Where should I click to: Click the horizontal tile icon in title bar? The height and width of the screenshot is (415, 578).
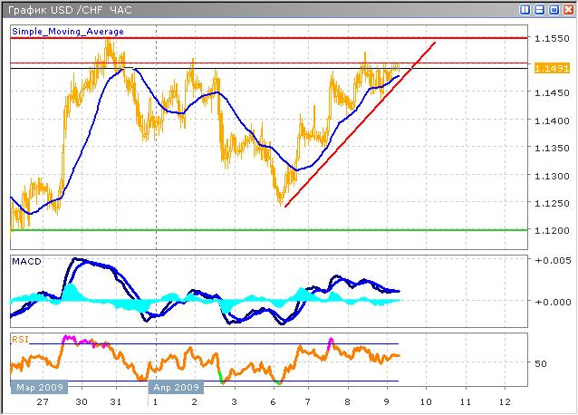click(540, 9)
